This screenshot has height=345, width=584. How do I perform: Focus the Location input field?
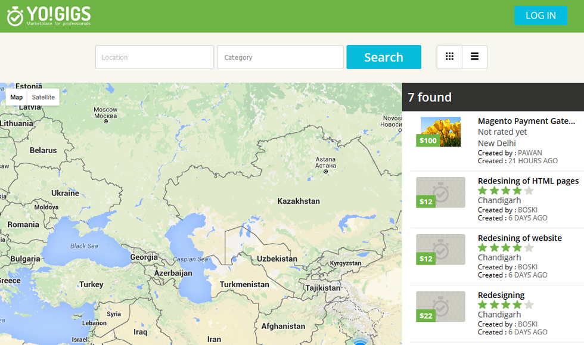pyautogui.click(x=154, y=57)
